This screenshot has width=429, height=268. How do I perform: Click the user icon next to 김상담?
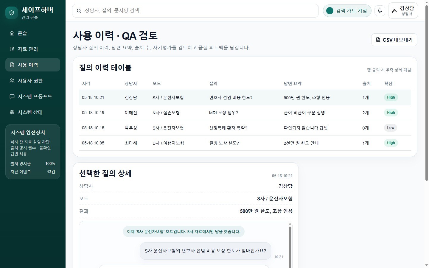394,11
